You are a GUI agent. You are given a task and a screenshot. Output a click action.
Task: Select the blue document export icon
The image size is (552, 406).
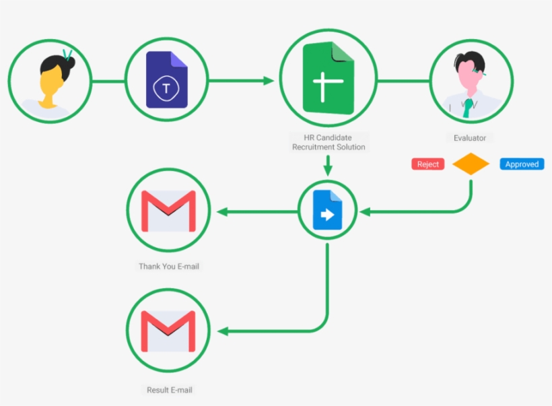328,211
